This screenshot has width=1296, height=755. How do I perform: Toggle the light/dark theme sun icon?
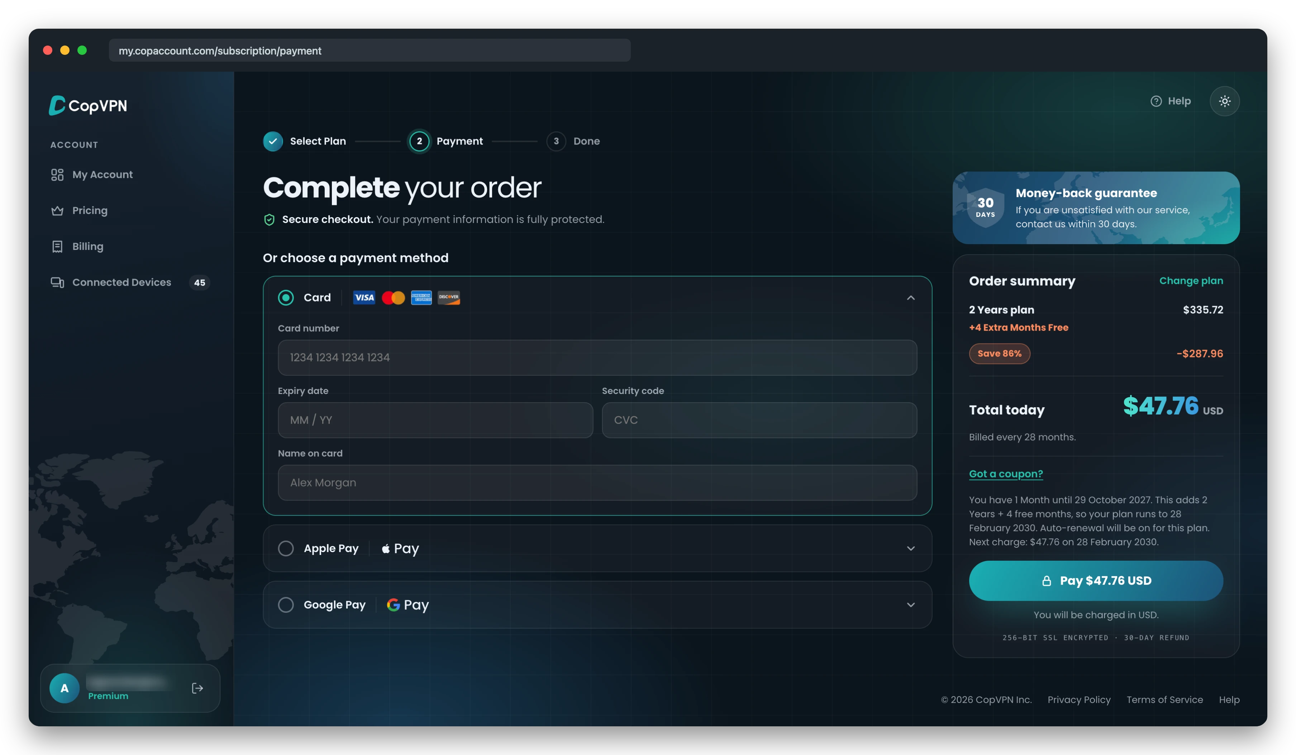(x=1225, y=101)
